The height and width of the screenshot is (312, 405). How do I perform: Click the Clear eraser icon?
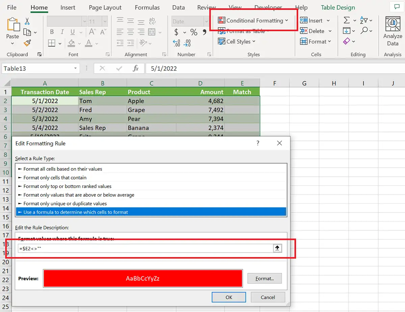[347, 41]
